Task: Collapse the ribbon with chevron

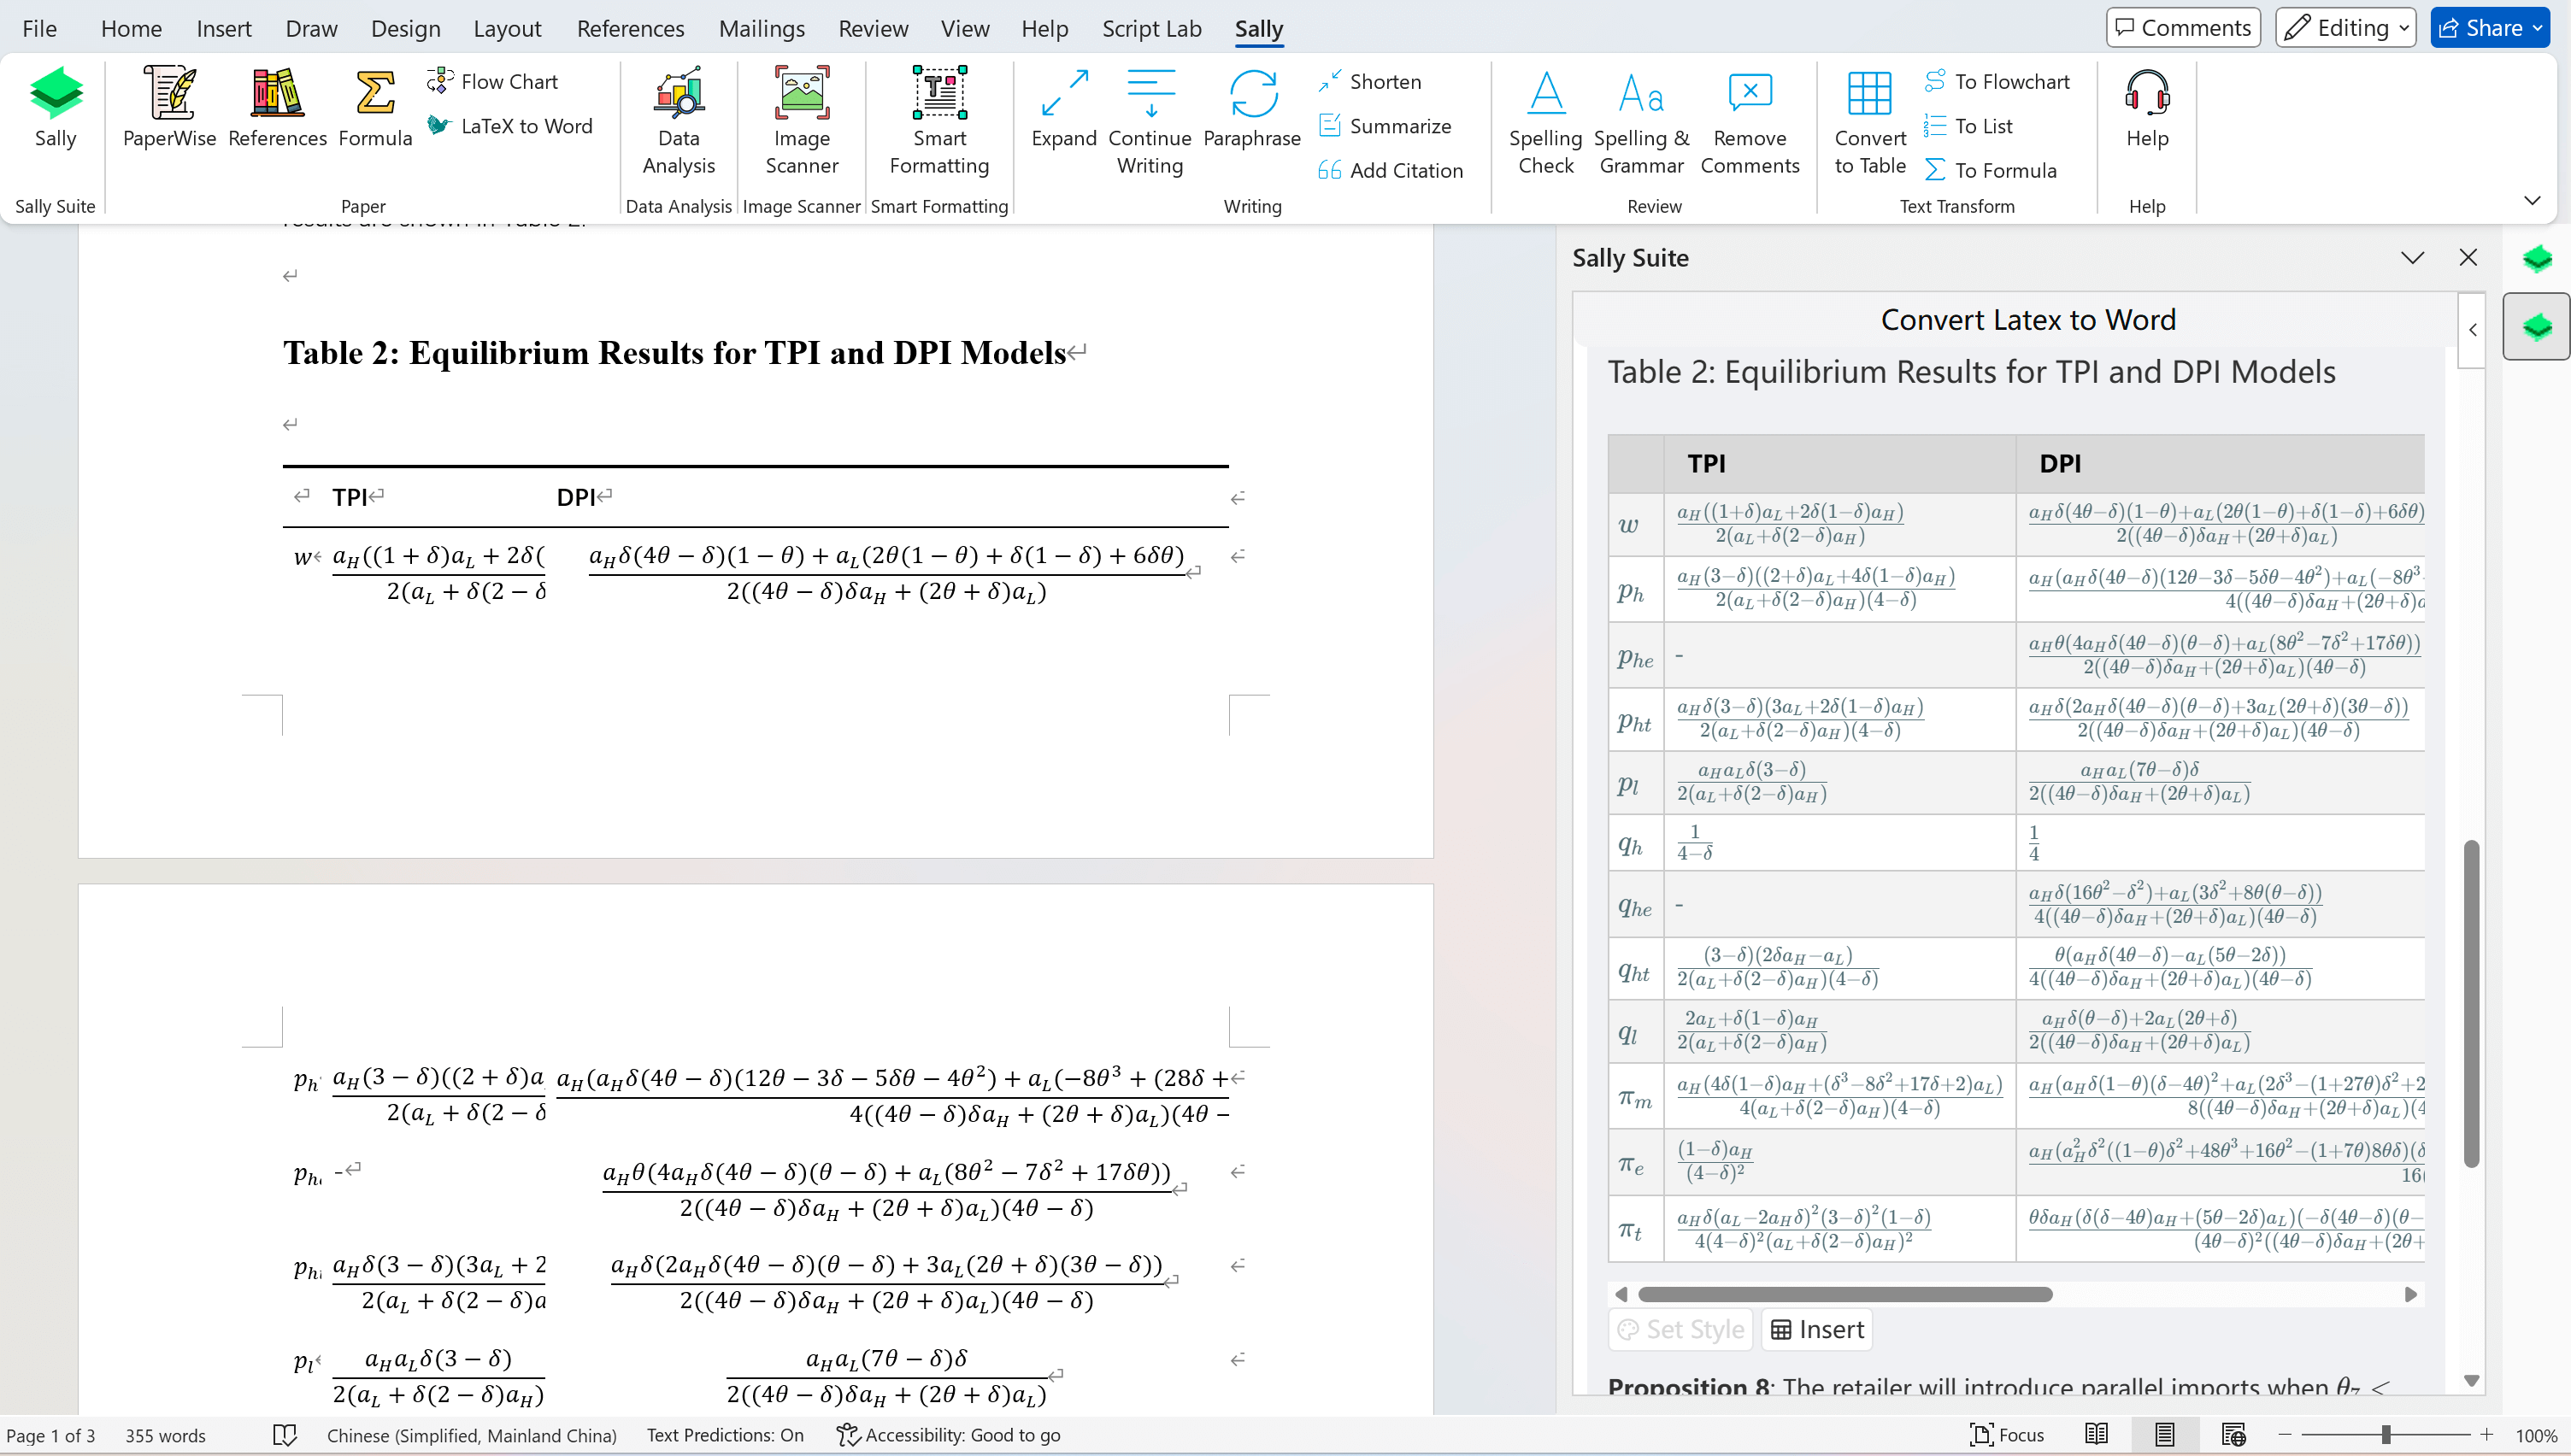Action: [x=2532, y=201]
